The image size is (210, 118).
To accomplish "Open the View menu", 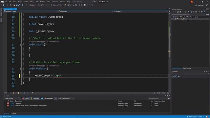I will [x=14, y=2].
